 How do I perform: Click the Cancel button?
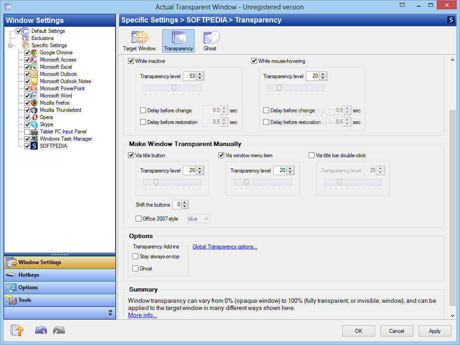tap(397, 331)
